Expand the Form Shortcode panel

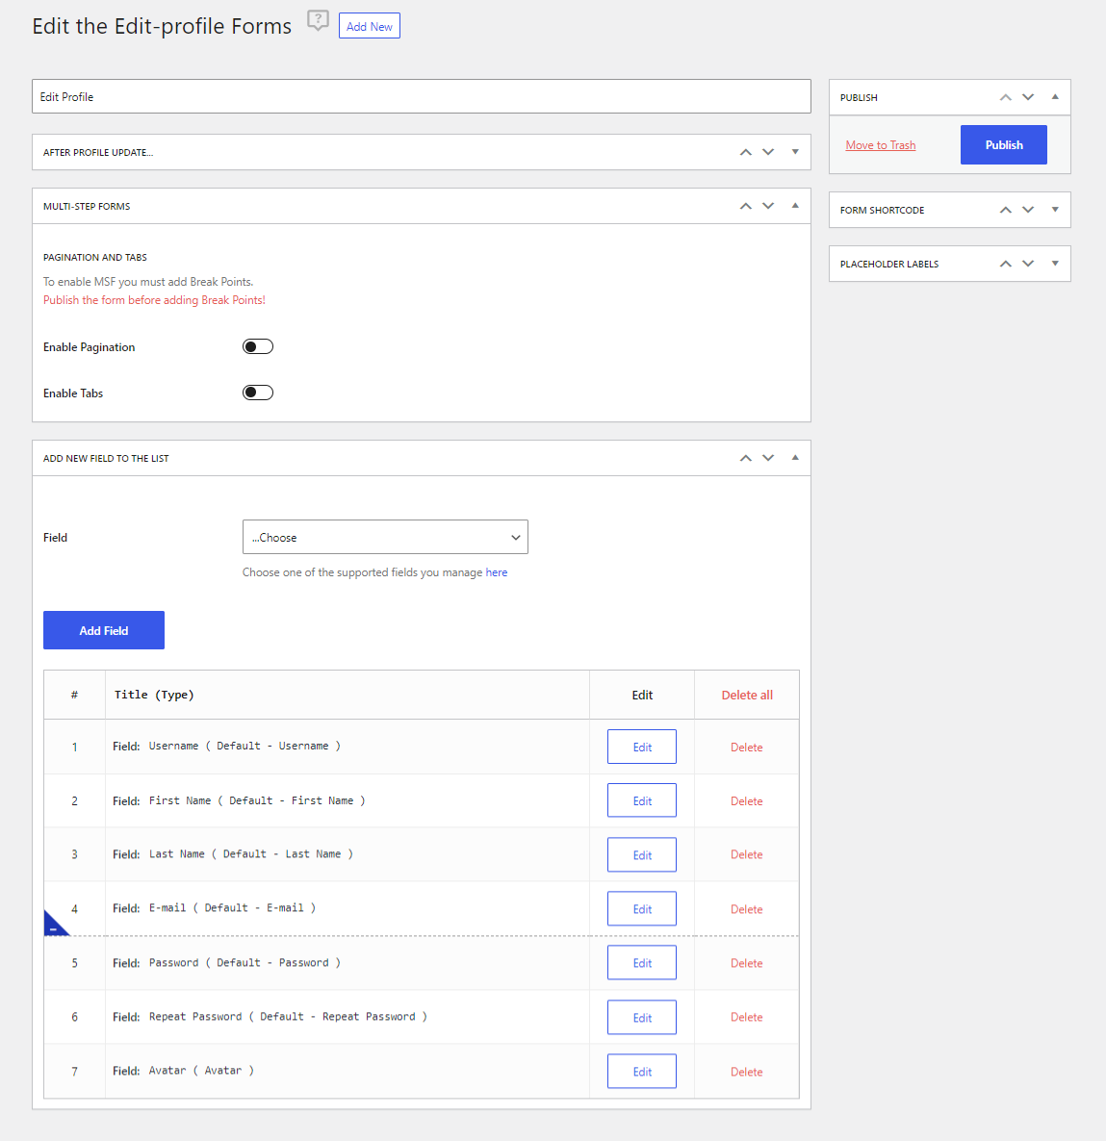click(1055, 210)
